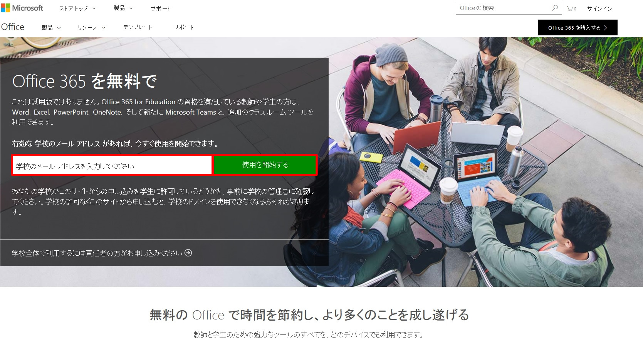Screen dimensions: 643x341
Task: Click the Office brand link
Action: pos(13,27)
